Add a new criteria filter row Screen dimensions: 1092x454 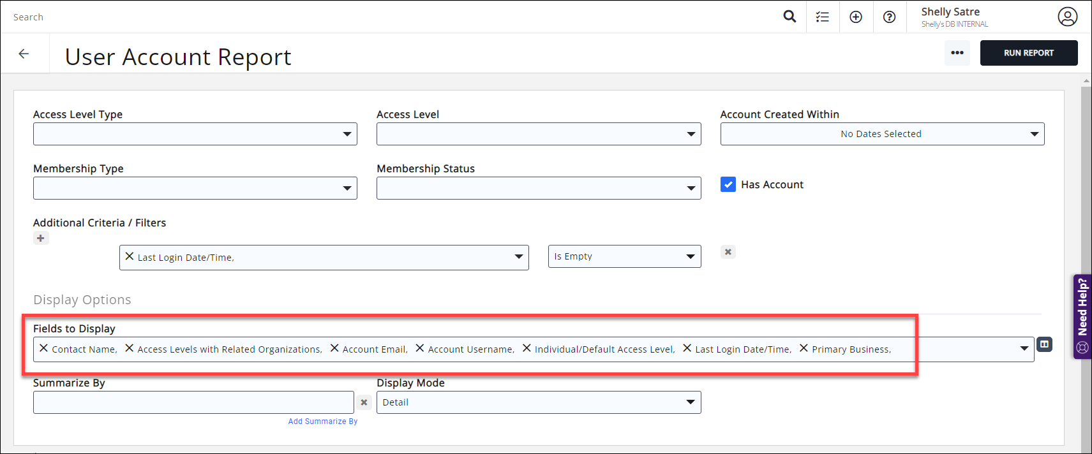point(41,238)
